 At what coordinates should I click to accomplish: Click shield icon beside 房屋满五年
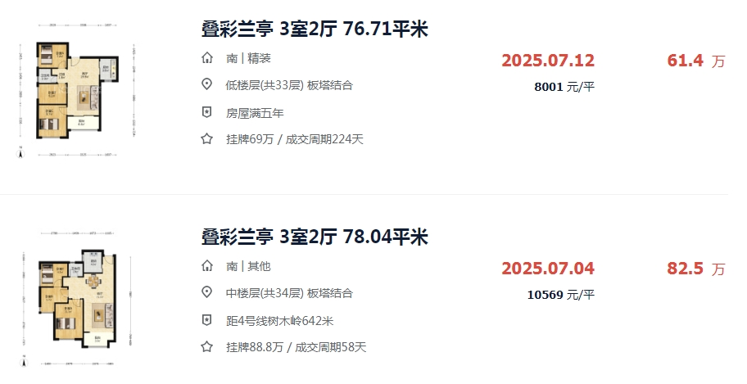point(207,112)
